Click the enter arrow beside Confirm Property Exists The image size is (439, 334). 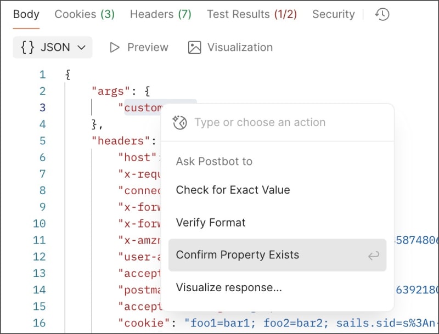click(x=373, y=255)
